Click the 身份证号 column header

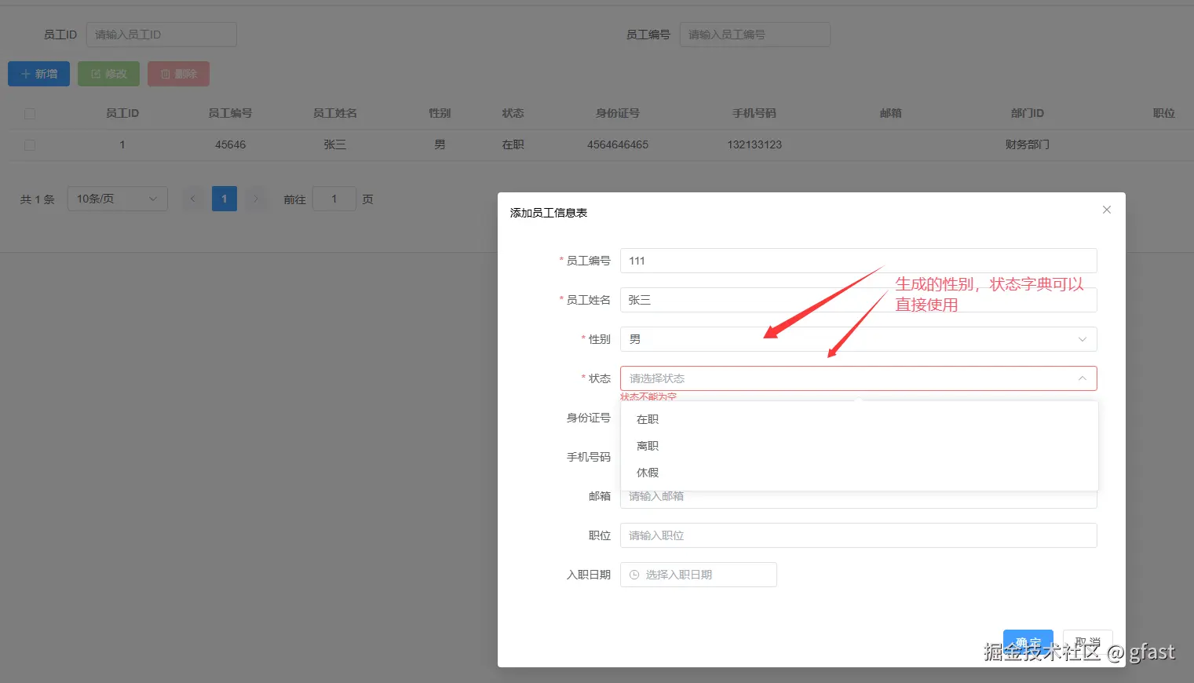tap(618, 113)
